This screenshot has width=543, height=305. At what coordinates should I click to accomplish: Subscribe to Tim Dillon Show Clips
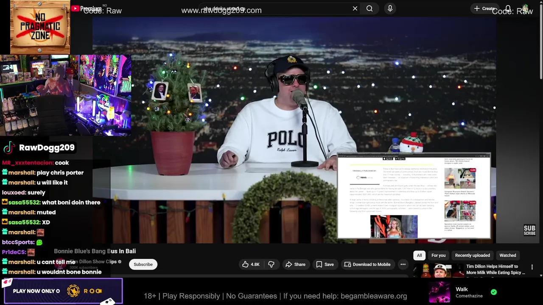click(x=143, y=264)
